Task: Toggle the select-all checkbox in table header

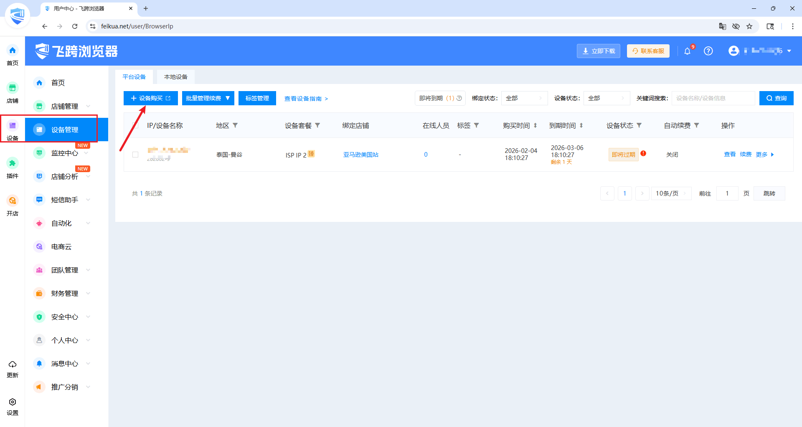Action: pyautogui.click(x=135, y=125)
